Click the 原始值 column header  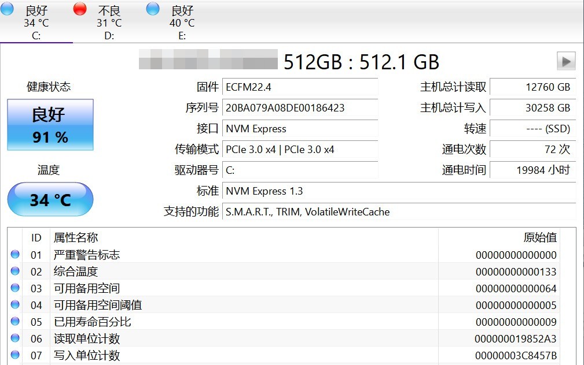[538, 238]
